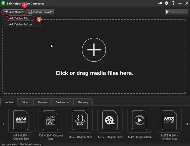Click the Start Convert button
The height and width of the screenshot is (146, 190).
[x=176, y=12]
